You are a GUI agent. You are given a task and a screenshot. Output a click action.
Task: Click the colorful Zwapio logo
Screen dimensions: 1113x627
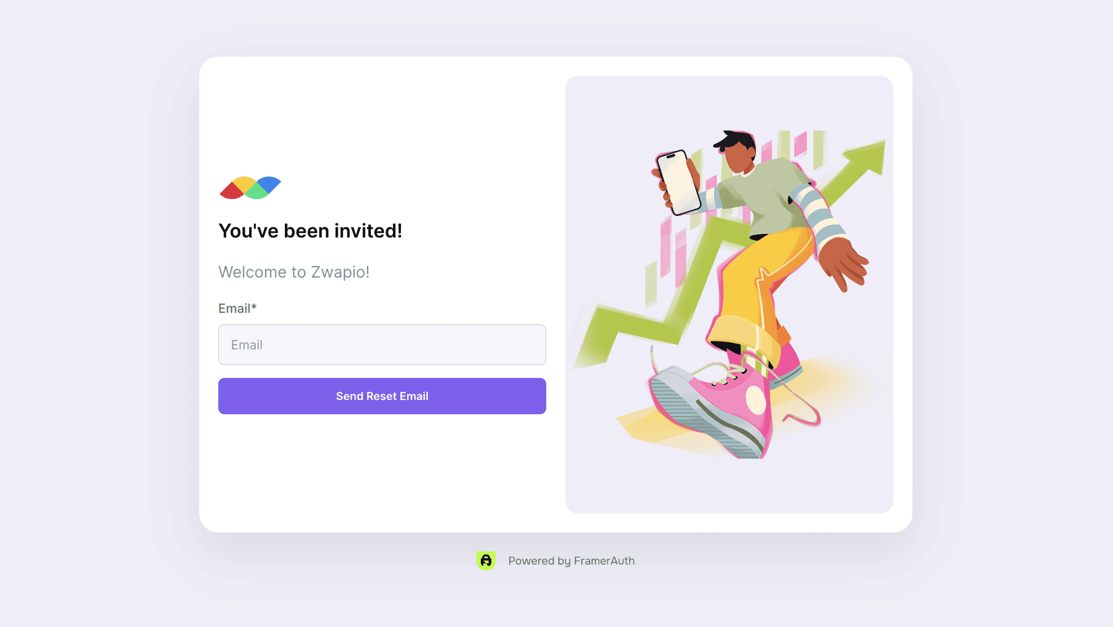pyautogui.click(x=250, y=188)
